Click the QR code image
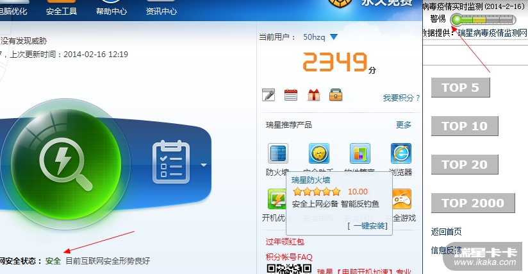This screenshot has height=274, width=528. [x=289, y=269]
